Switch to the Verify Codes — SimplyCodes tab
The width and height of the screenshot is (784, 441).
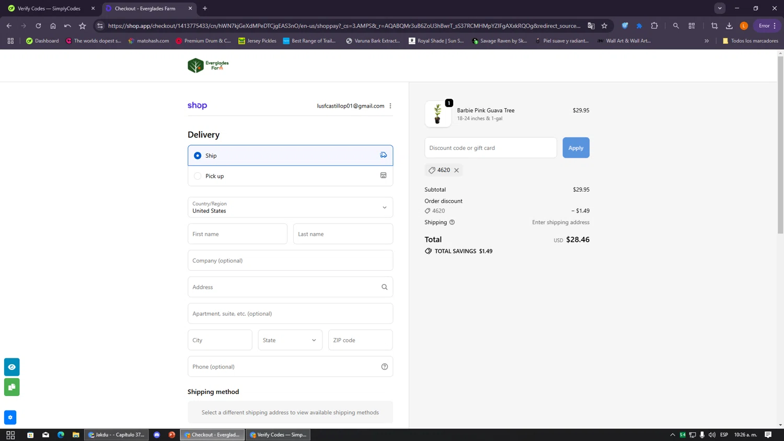point(49,8)
